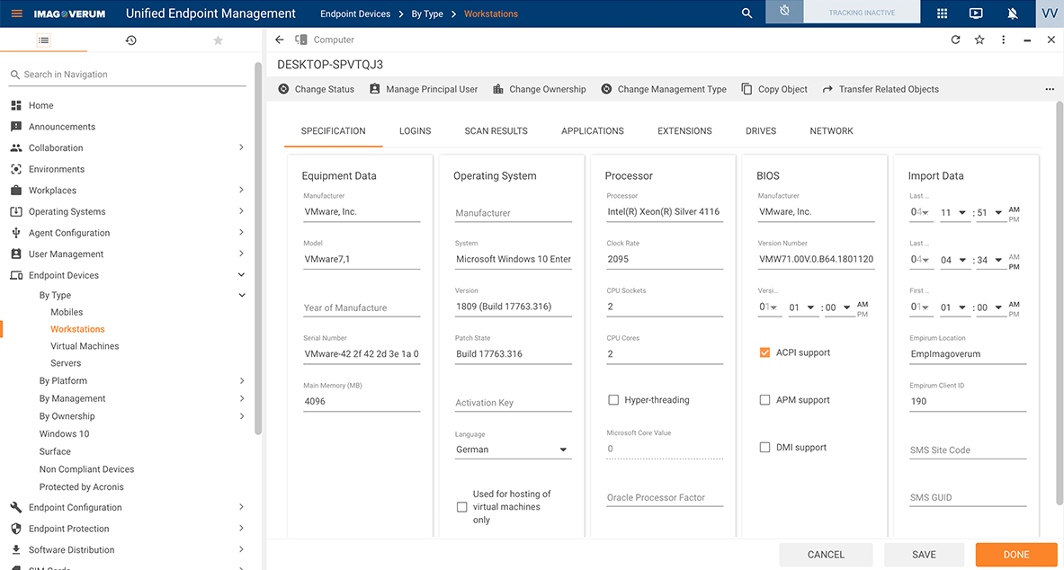This screenshot has width=1064, height=570.
Task: Click the Copy Object action
Action: (773, 89)
